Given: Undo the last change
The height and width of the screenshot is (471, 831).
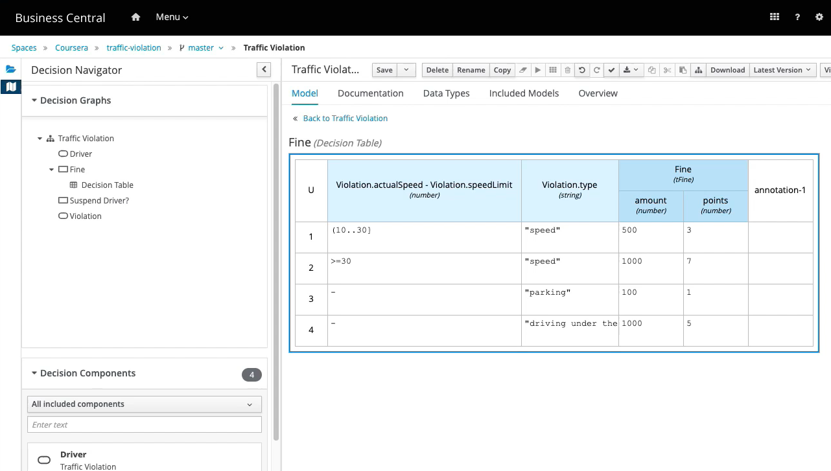Looking at the screenshot, I should coord(582,70).
